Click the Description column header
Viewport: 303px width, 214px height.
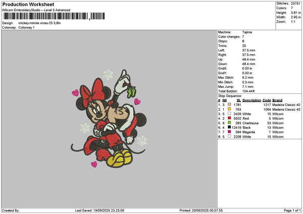pyautogui.click(x=251, y=100)
